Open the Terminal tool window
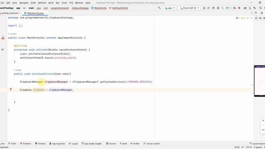 40,144
